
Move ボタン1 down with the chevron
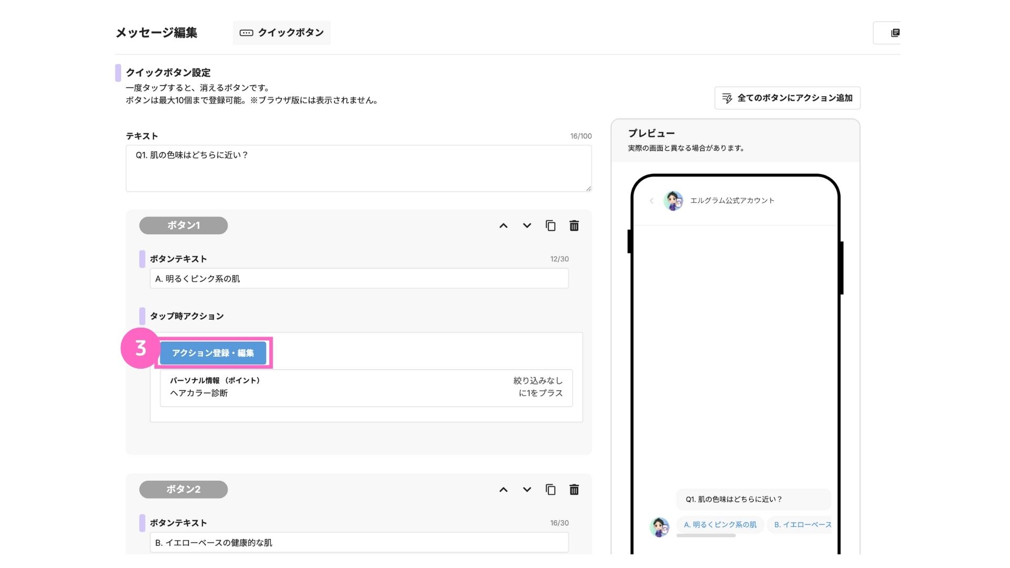point(527,226)
